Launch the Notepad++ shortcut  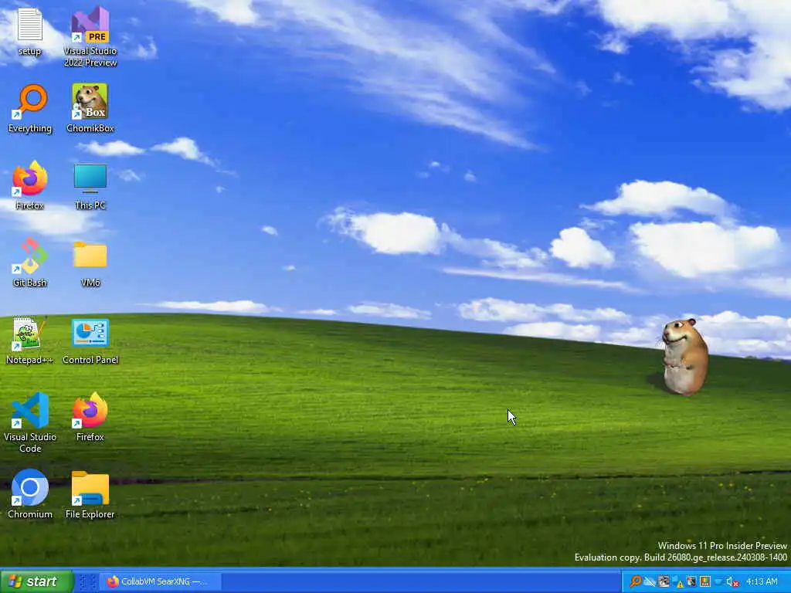point(30,341)
